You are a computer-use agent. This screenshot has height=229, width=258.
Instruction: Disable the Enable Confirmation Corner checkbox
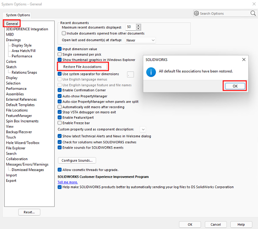click(x=60, y=90)
